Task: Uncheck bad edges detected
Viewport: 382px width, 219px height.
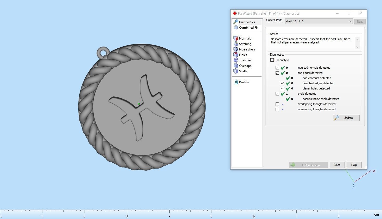Action: (277, 73)
